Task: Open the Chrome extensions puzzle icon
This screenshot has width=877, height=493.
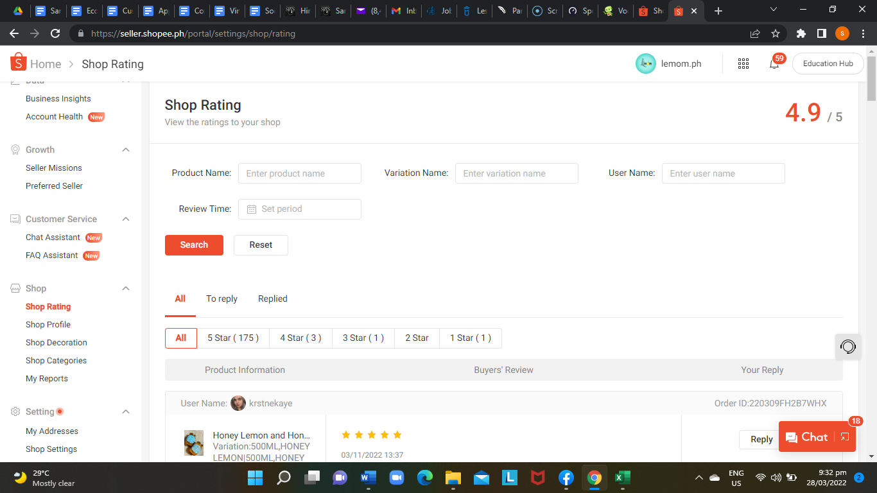Action: tap(801, 33)
